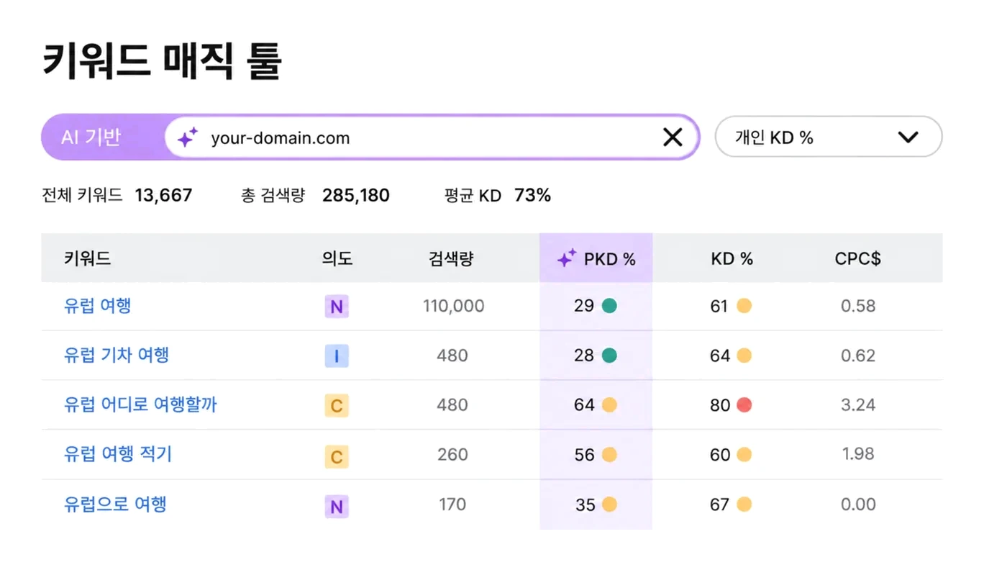Screen dimensions: 984x570
Task: Click the sparkle icon beside PKD % header
Action: (x=567, y=258)
